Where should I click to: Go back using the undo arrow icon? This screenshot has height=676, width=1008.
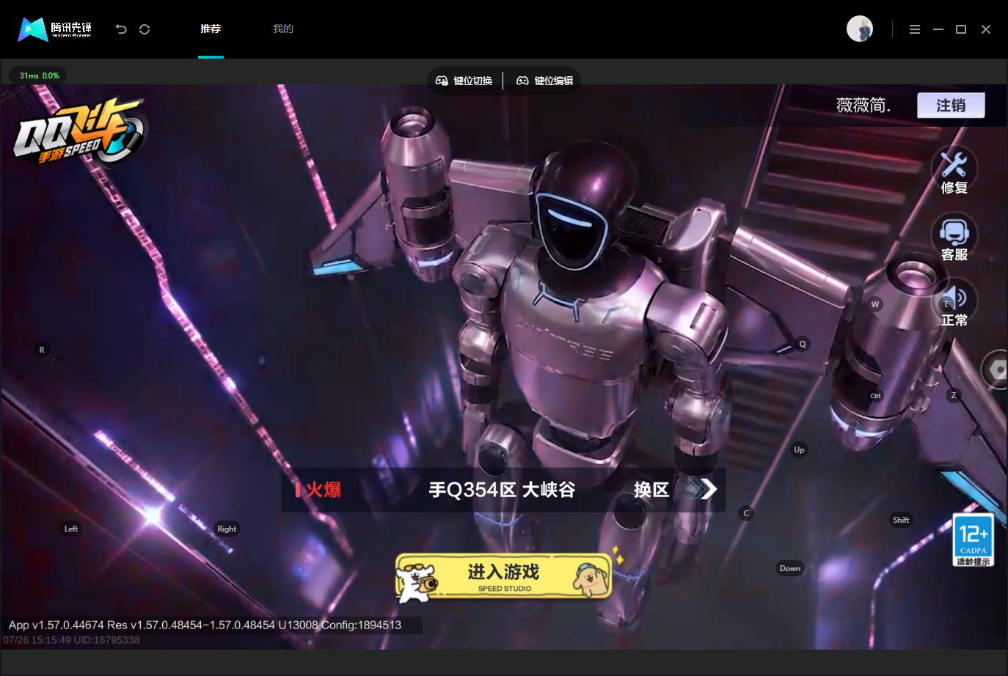tap(121, 29)
